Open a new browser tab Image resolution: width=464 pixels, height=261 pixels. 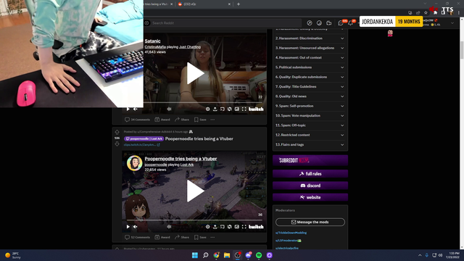(239, 4)
